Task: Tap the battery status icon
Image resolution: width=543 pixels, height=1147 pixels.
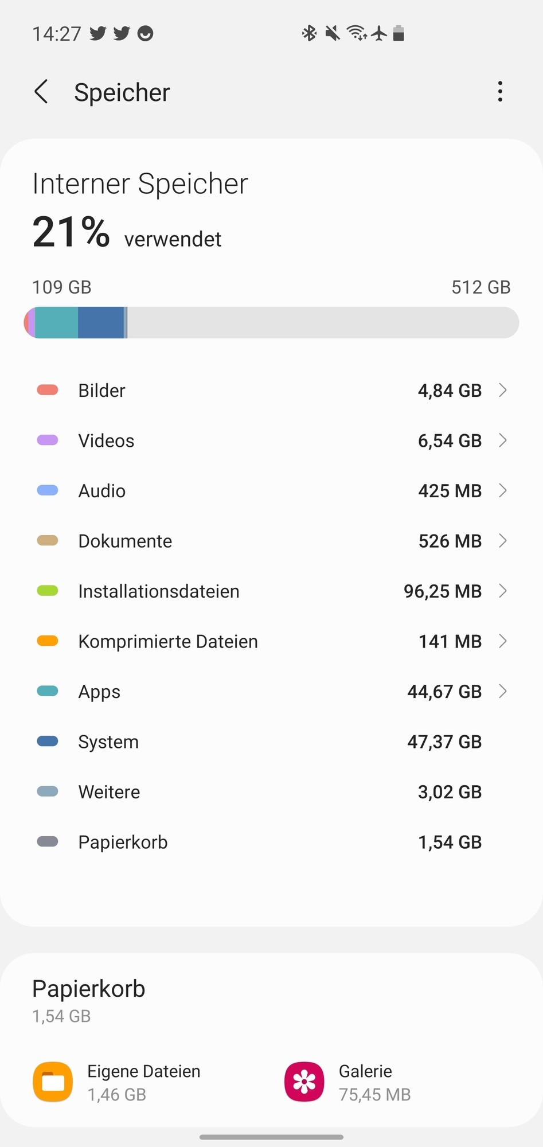Action: (399, 33)
